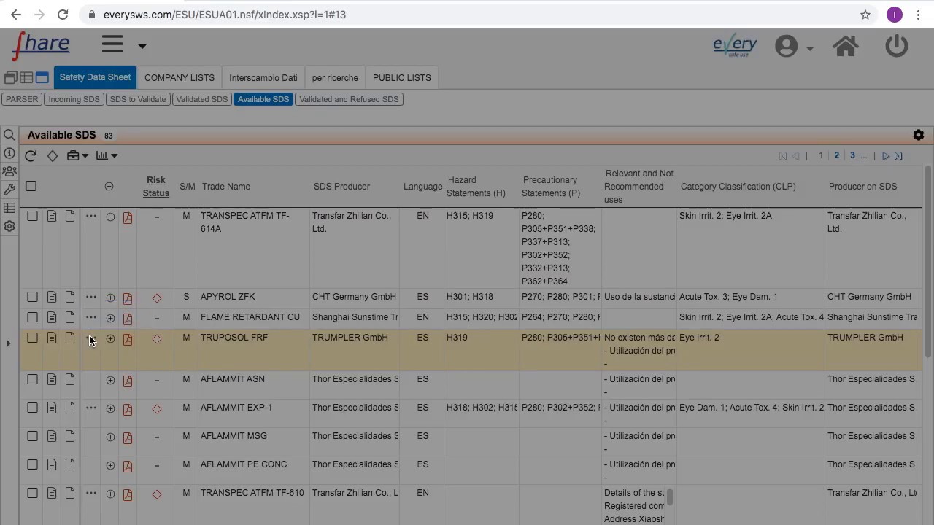
Task: Expand the user account dropdown
Action: tap(810, 48)
